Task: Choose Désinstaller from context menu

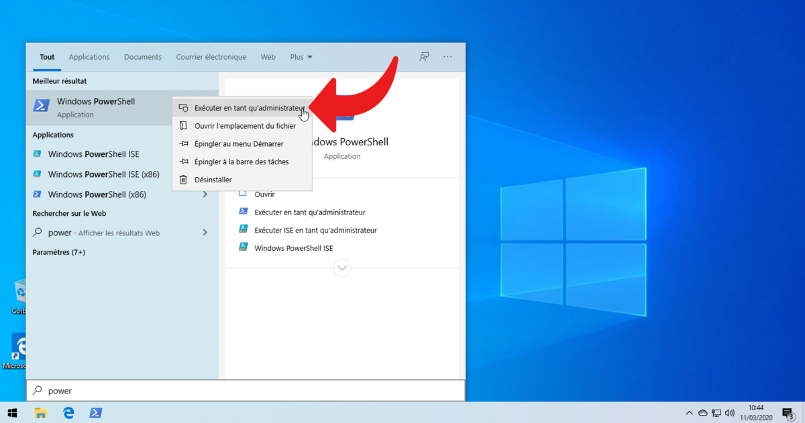Action: 242,180
